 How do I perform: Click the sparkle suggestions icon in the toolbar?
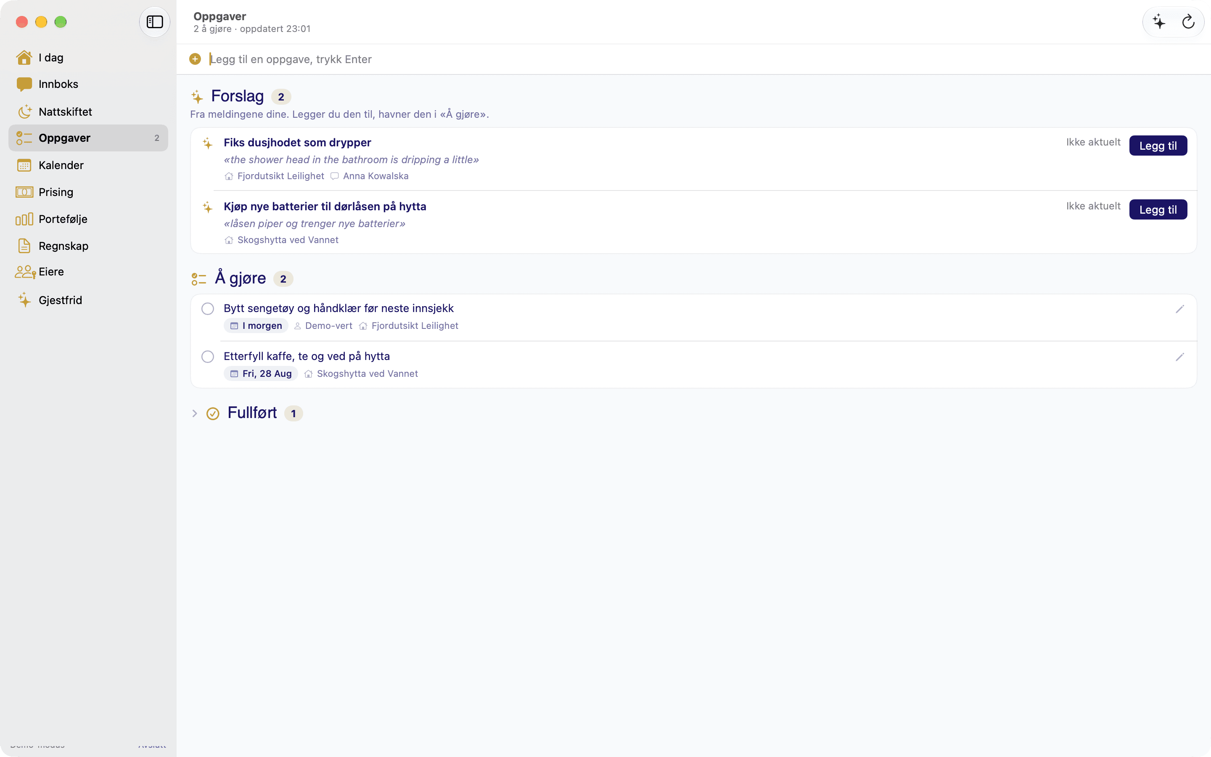pyautogui.click(x=1159, y=22)
